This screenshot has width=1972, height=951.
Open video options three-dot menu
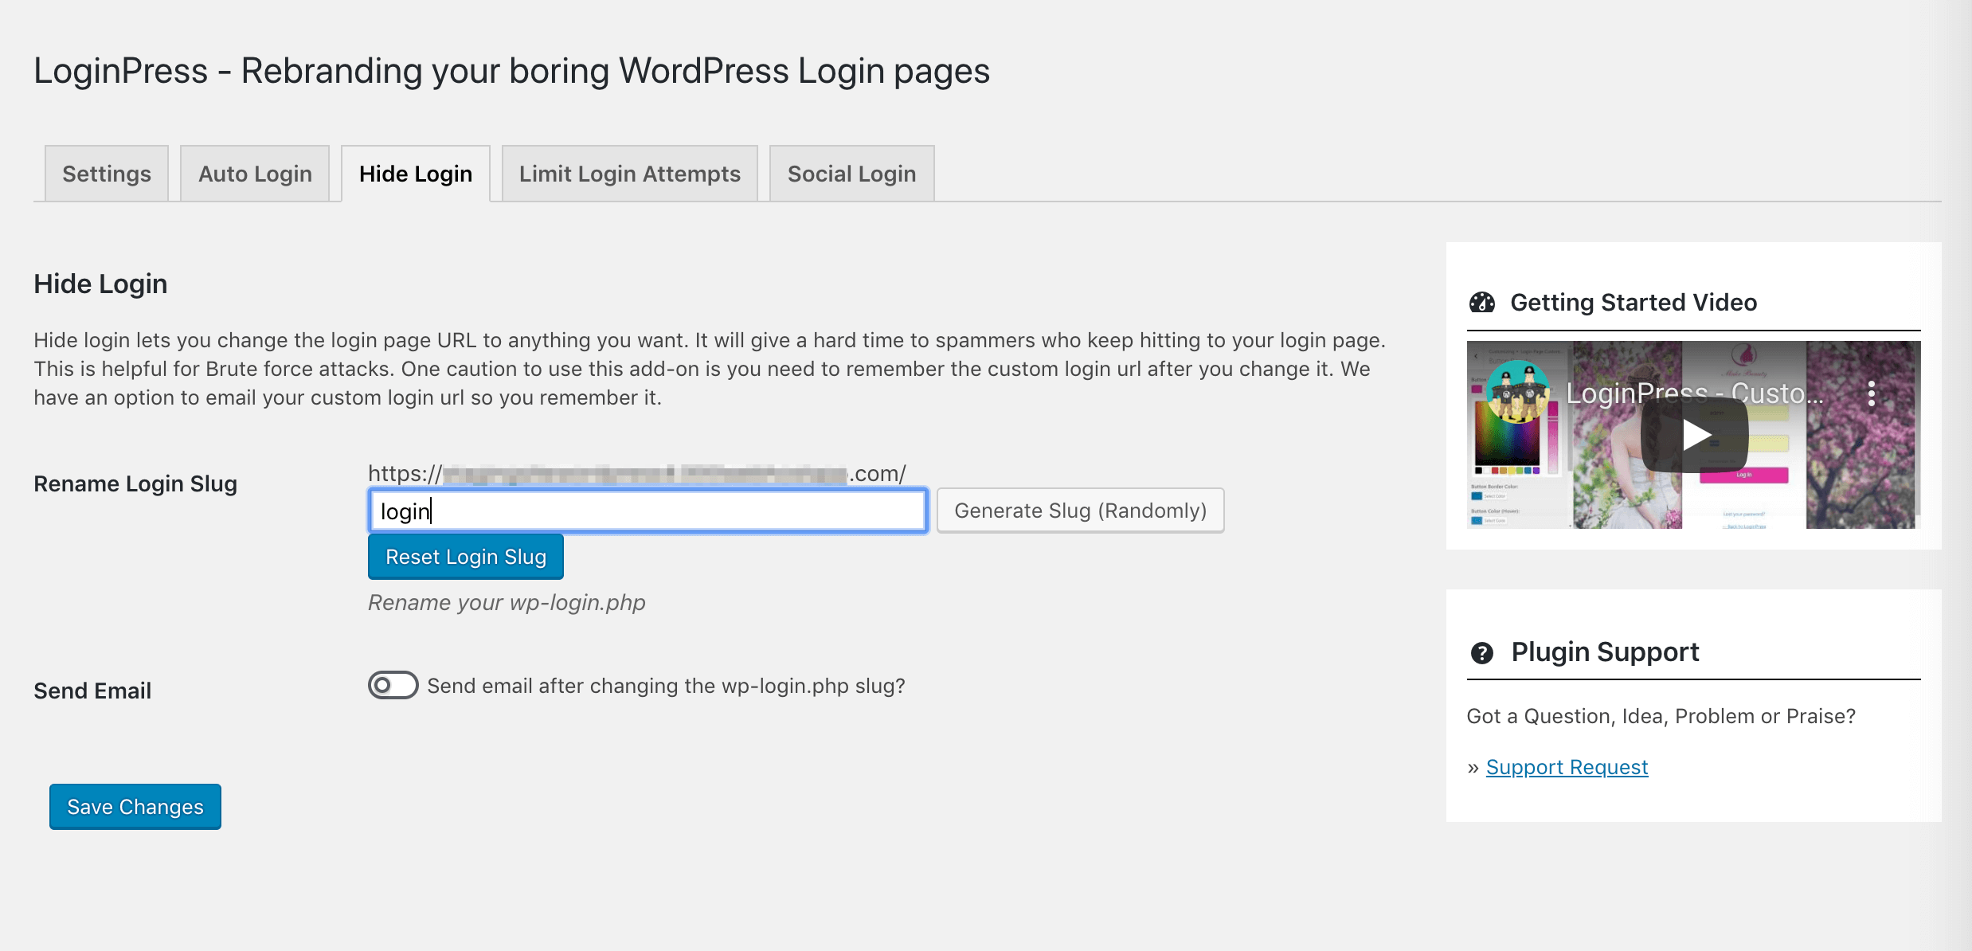tap(1872, 393)
